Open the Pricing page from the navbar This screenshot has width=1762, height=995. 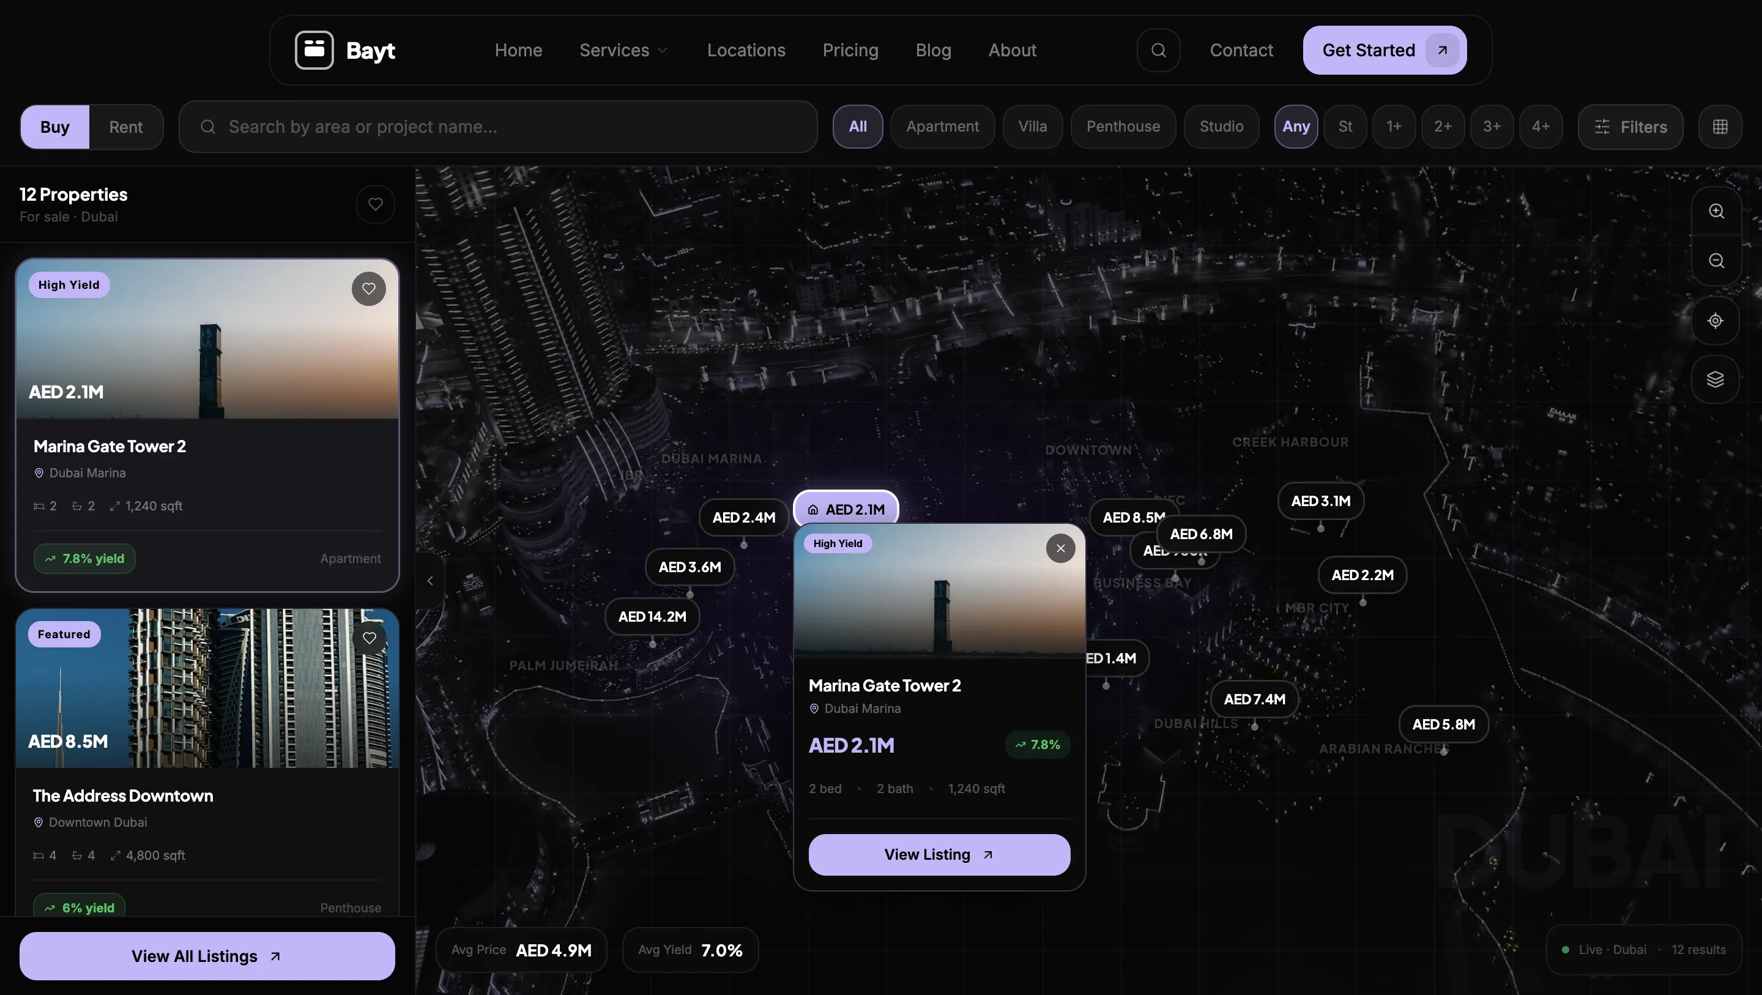tap(850, 50)
